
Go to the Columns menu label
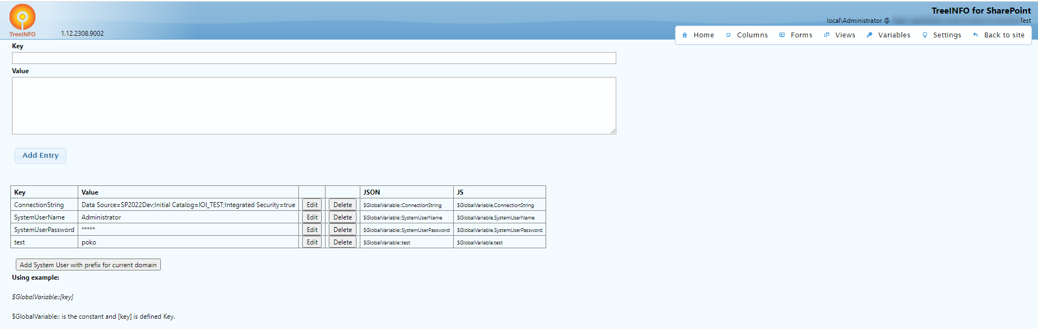(x=752, y=35)
